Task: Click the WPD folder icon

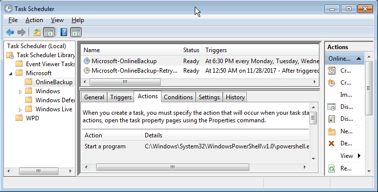Action: 19,118
